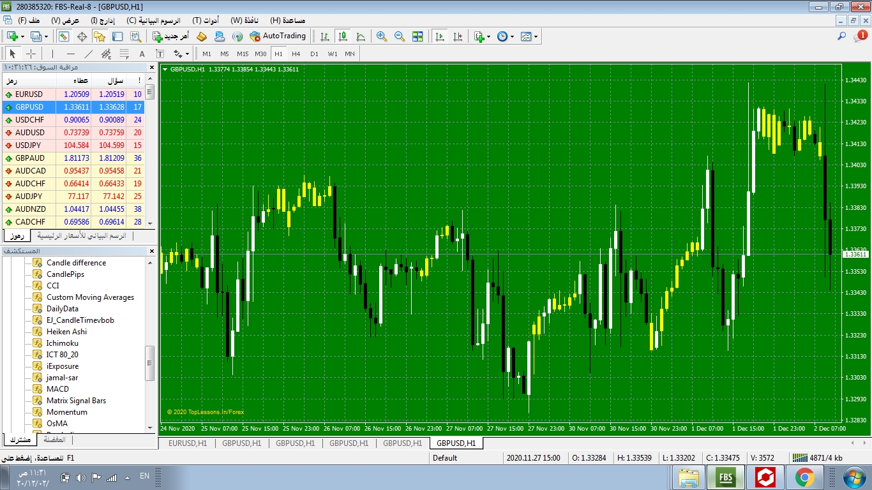Click the zoom in magnifier icon
872x490 pixels.
coord(382,36)
